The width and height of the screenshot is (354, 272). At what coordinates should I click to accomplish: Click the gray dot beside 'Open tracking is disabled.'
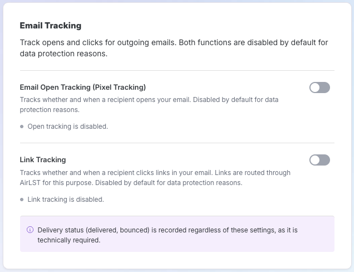[x=22, y=127]
